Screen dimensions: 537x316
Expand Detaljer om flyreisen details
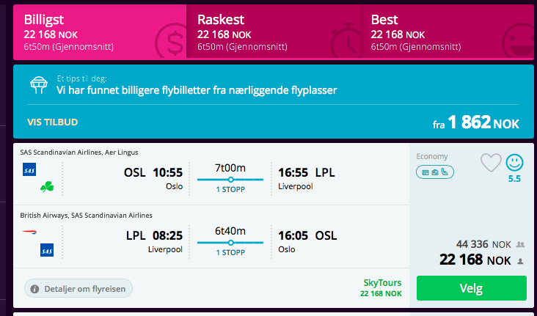(78, 289)
